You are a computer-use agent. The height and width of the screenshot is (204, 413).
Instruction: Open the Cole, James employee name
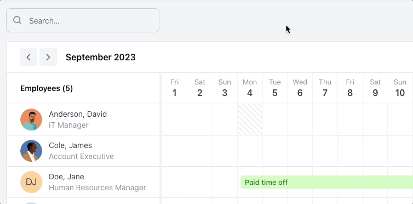tap(70, 145)
